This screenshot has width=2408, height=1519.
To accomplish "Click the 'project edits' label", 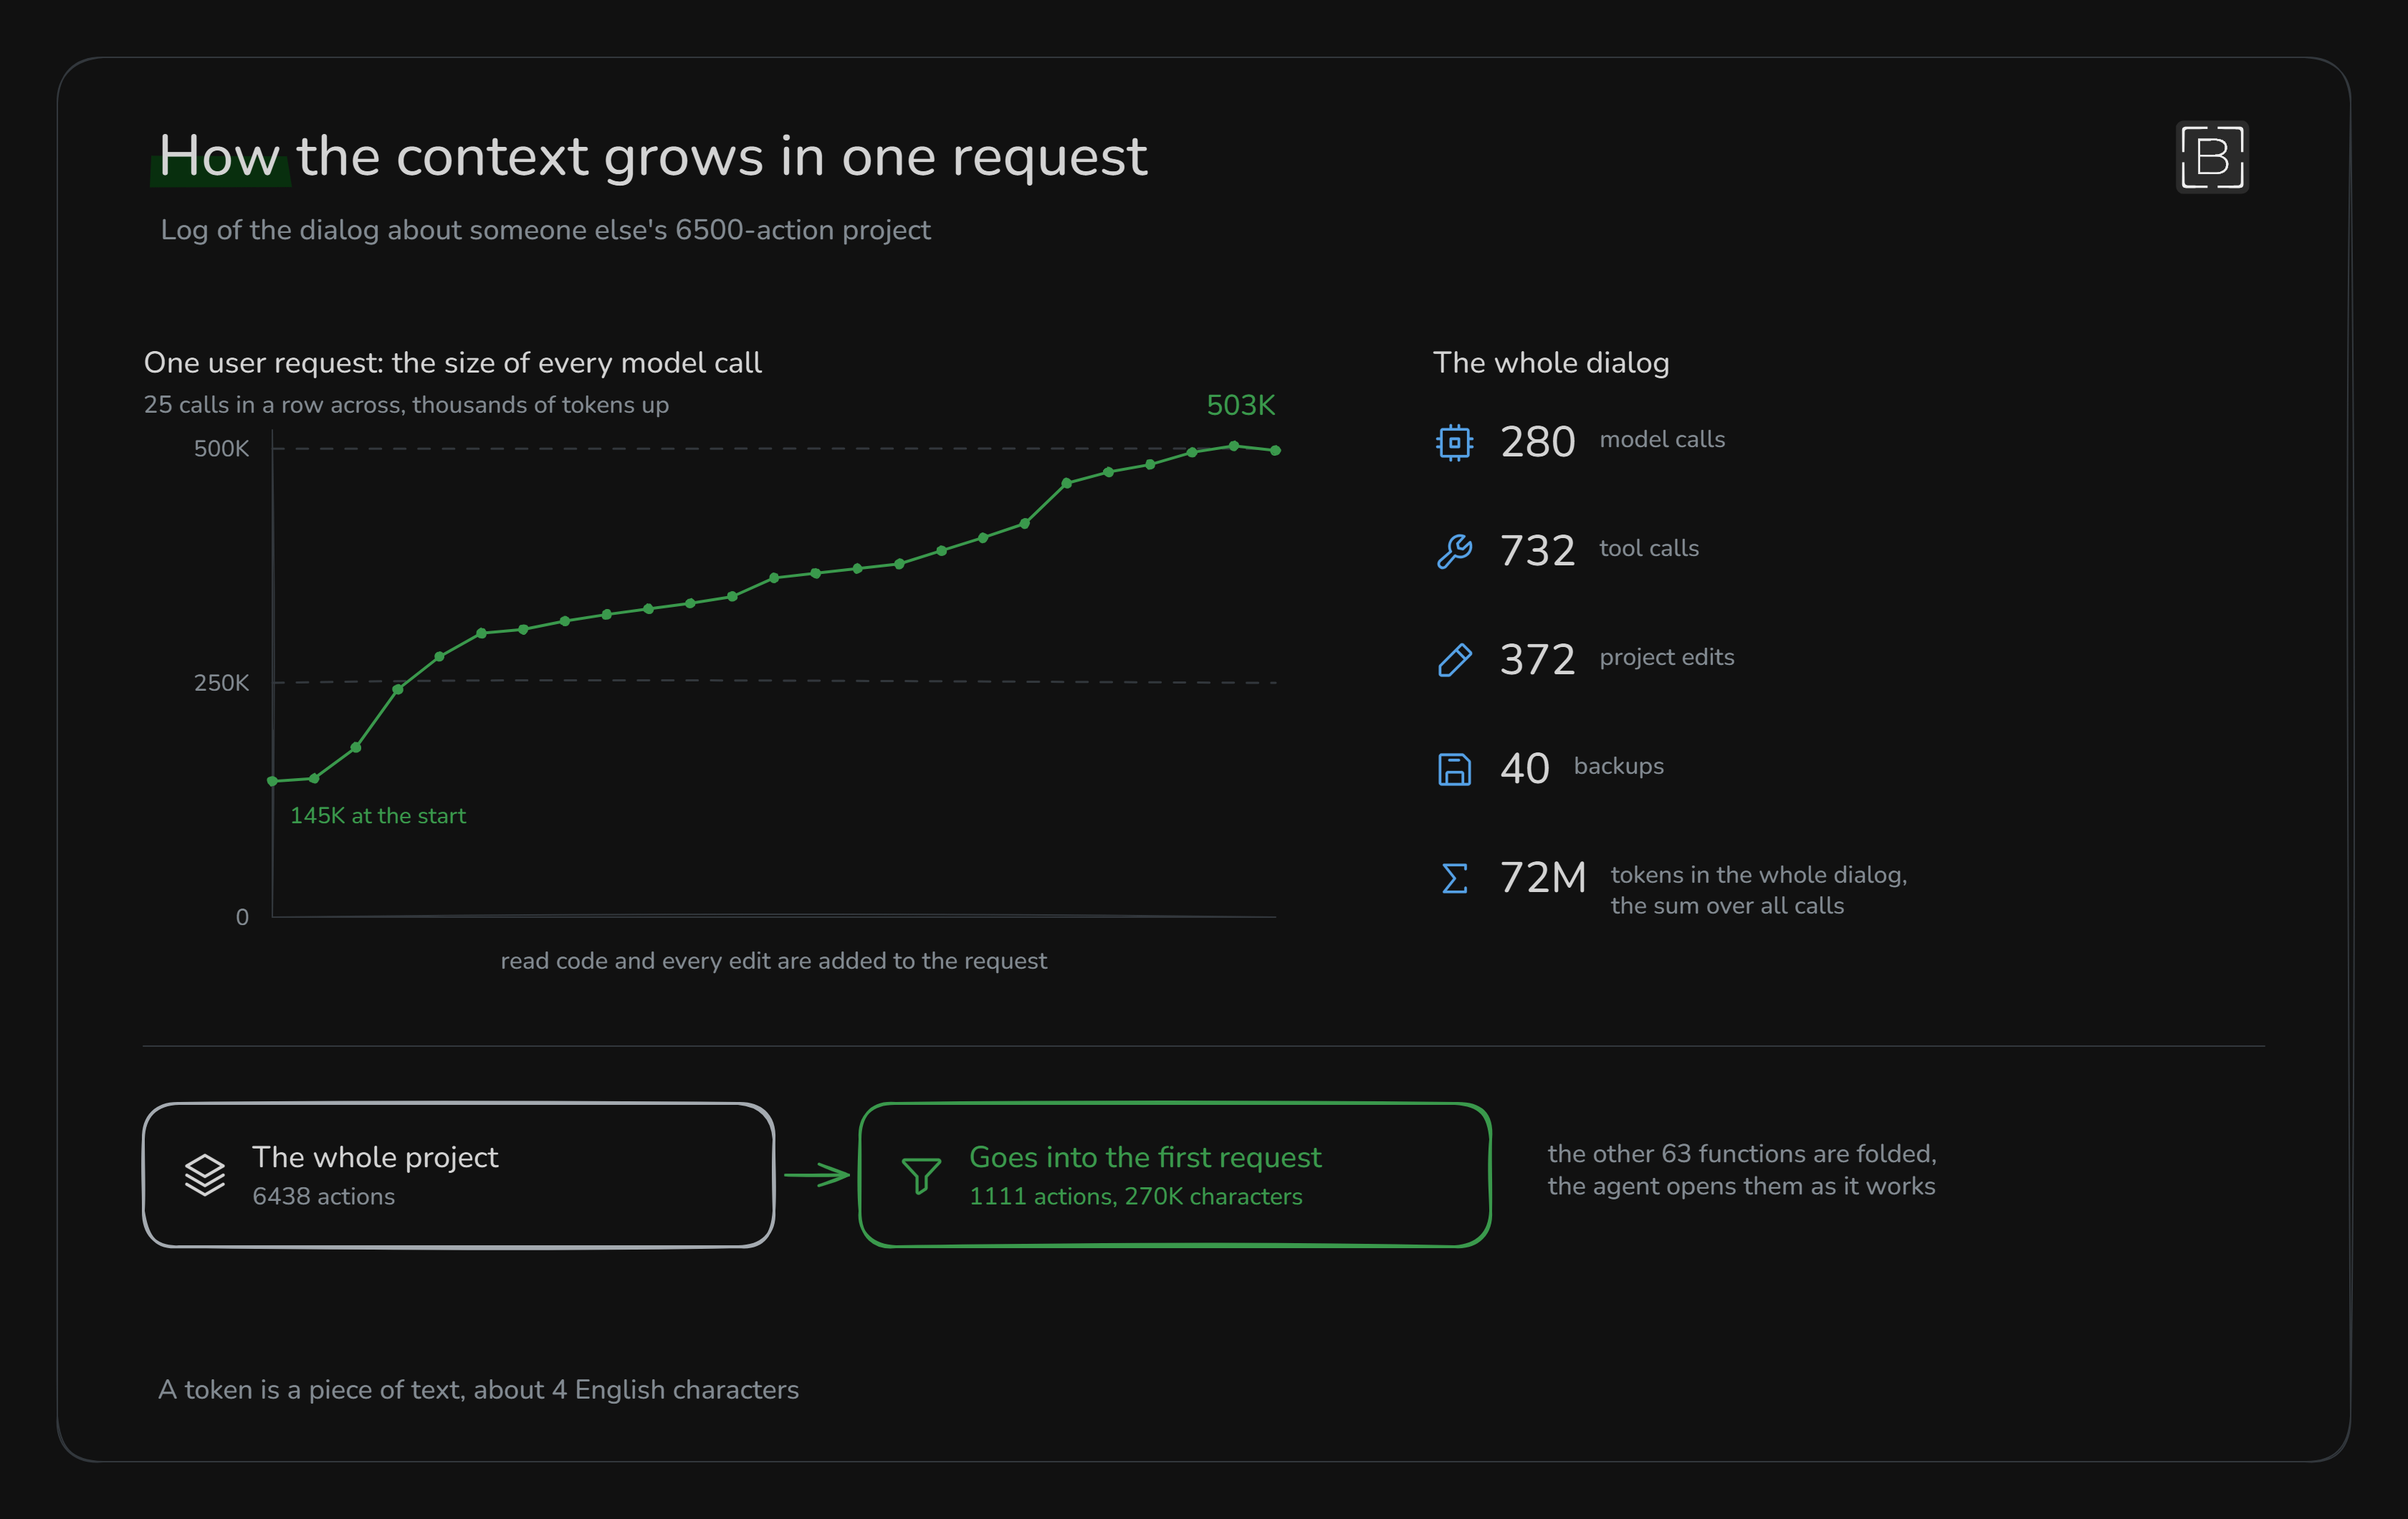I will click(x=1667, y=658).
